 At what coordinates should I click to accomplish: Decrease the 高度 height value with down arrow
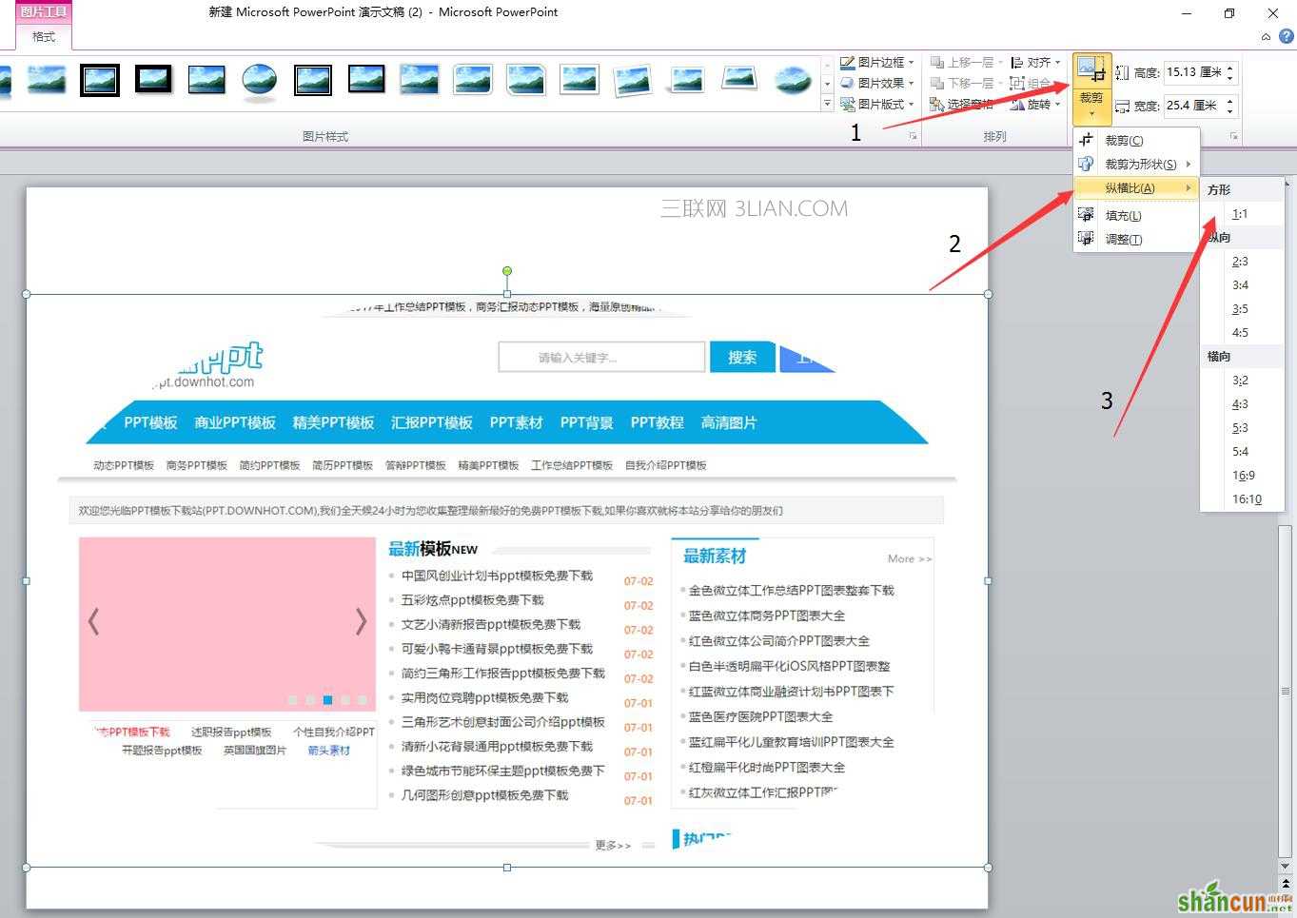pyautogui.click(x=1230, y=77)
